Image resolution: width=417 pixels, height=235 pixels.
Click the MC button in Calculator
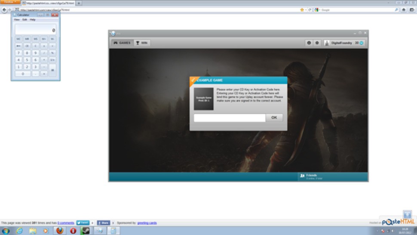[18, 39]
